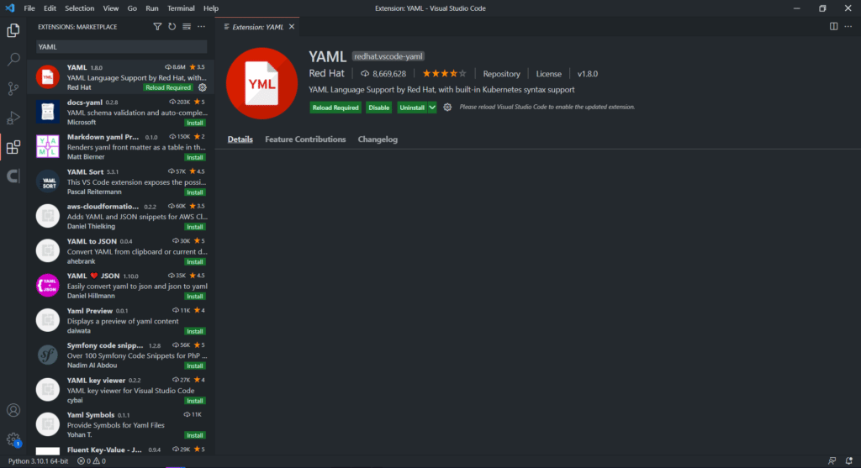Open the Explorer view in activity bar
The width and height of the screenshot is (861, 468).
[x=13, y=31]
